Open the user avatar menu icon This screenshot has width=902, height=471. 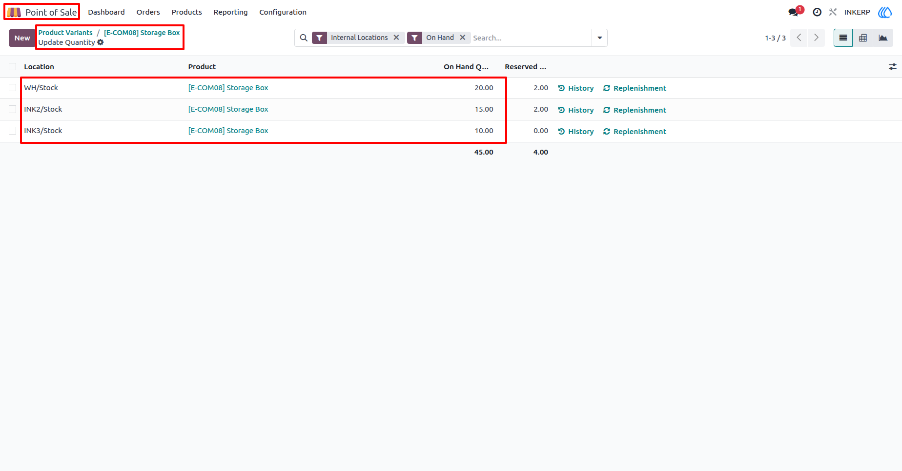(885, 12)
